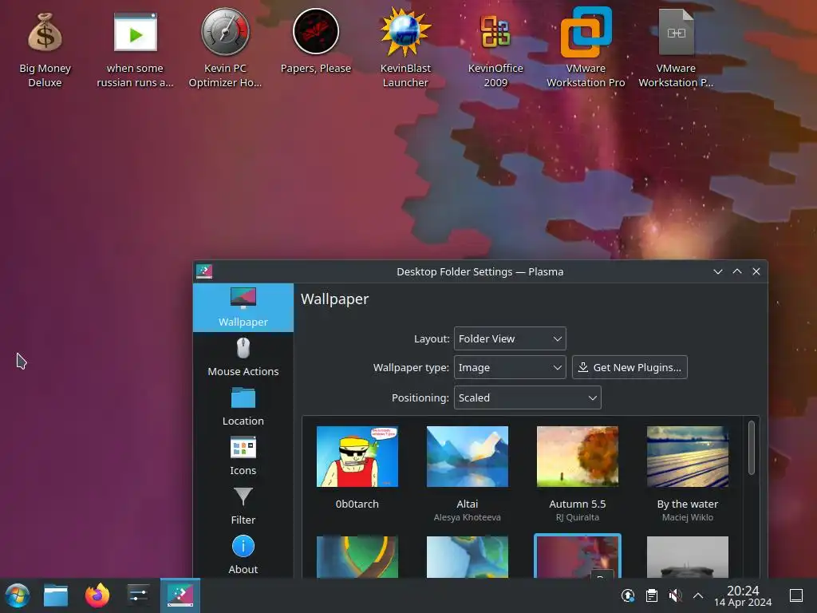This screenshot has height=613, width=817.
Task: Open the Wallpaper type dropdown
Action: tap(510, 367)
